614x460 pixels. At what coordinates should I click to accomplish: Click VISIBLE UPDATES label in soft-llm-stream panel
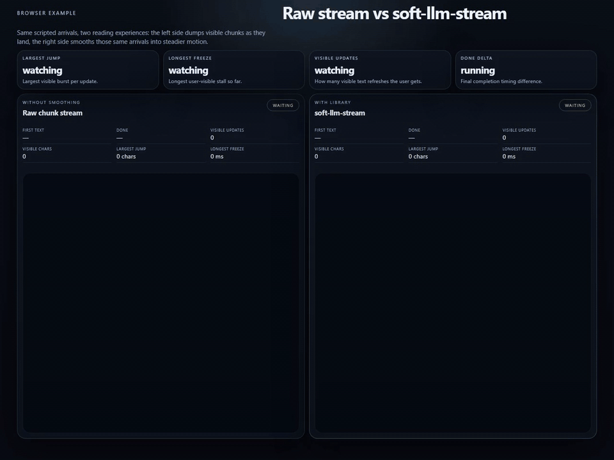(519, 130)
